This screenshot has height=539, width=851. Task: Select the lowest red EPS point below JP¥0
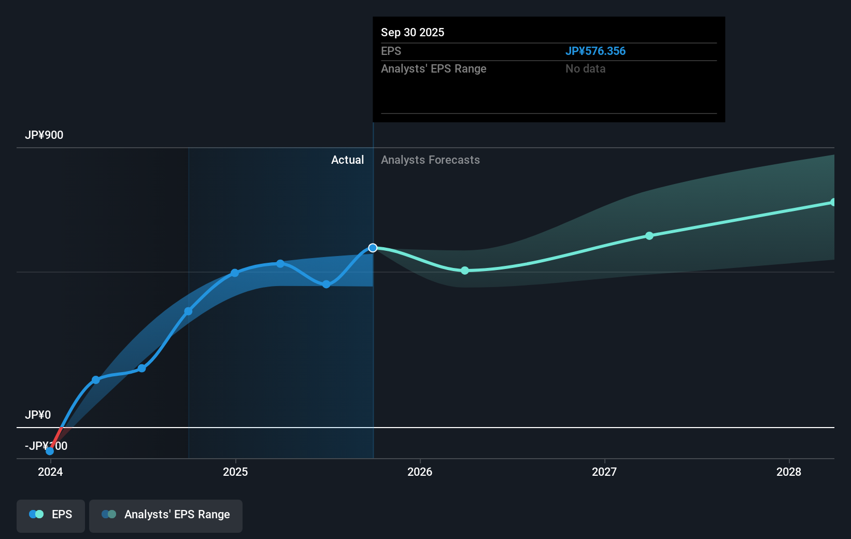click(50, 451)
